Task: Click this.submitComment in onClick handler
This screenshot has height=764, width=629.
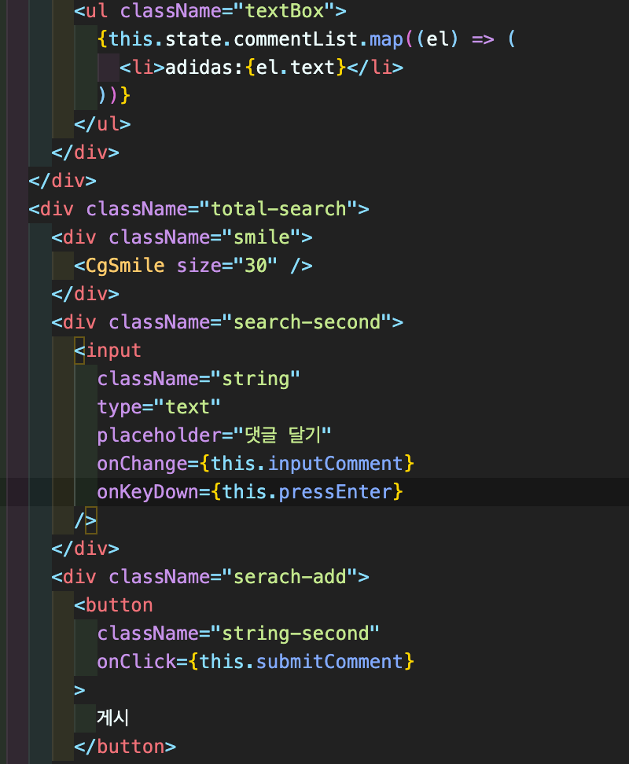Action: (x=301, y=662)
